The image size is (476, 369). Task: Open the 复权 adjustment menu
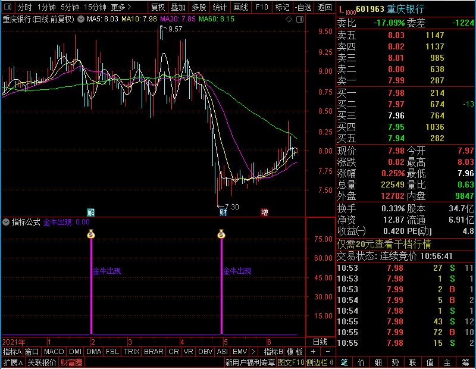pos(158,7)
